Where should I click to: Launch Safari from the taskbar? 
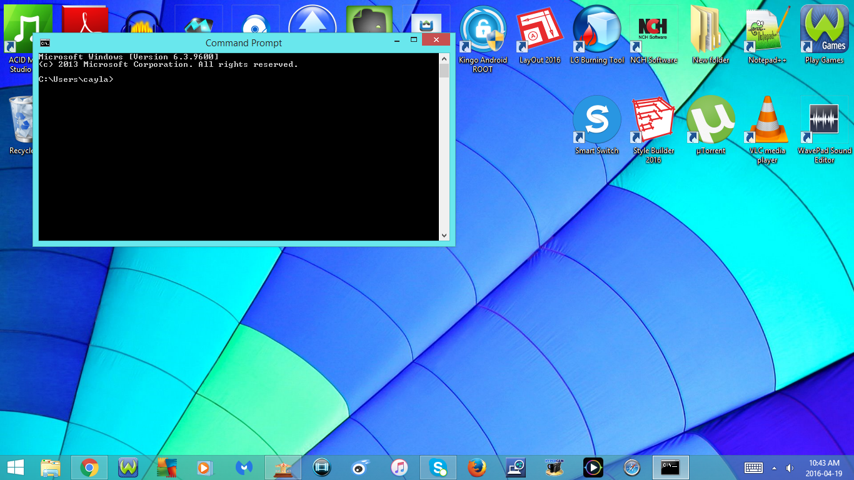[x=632, y=467]
